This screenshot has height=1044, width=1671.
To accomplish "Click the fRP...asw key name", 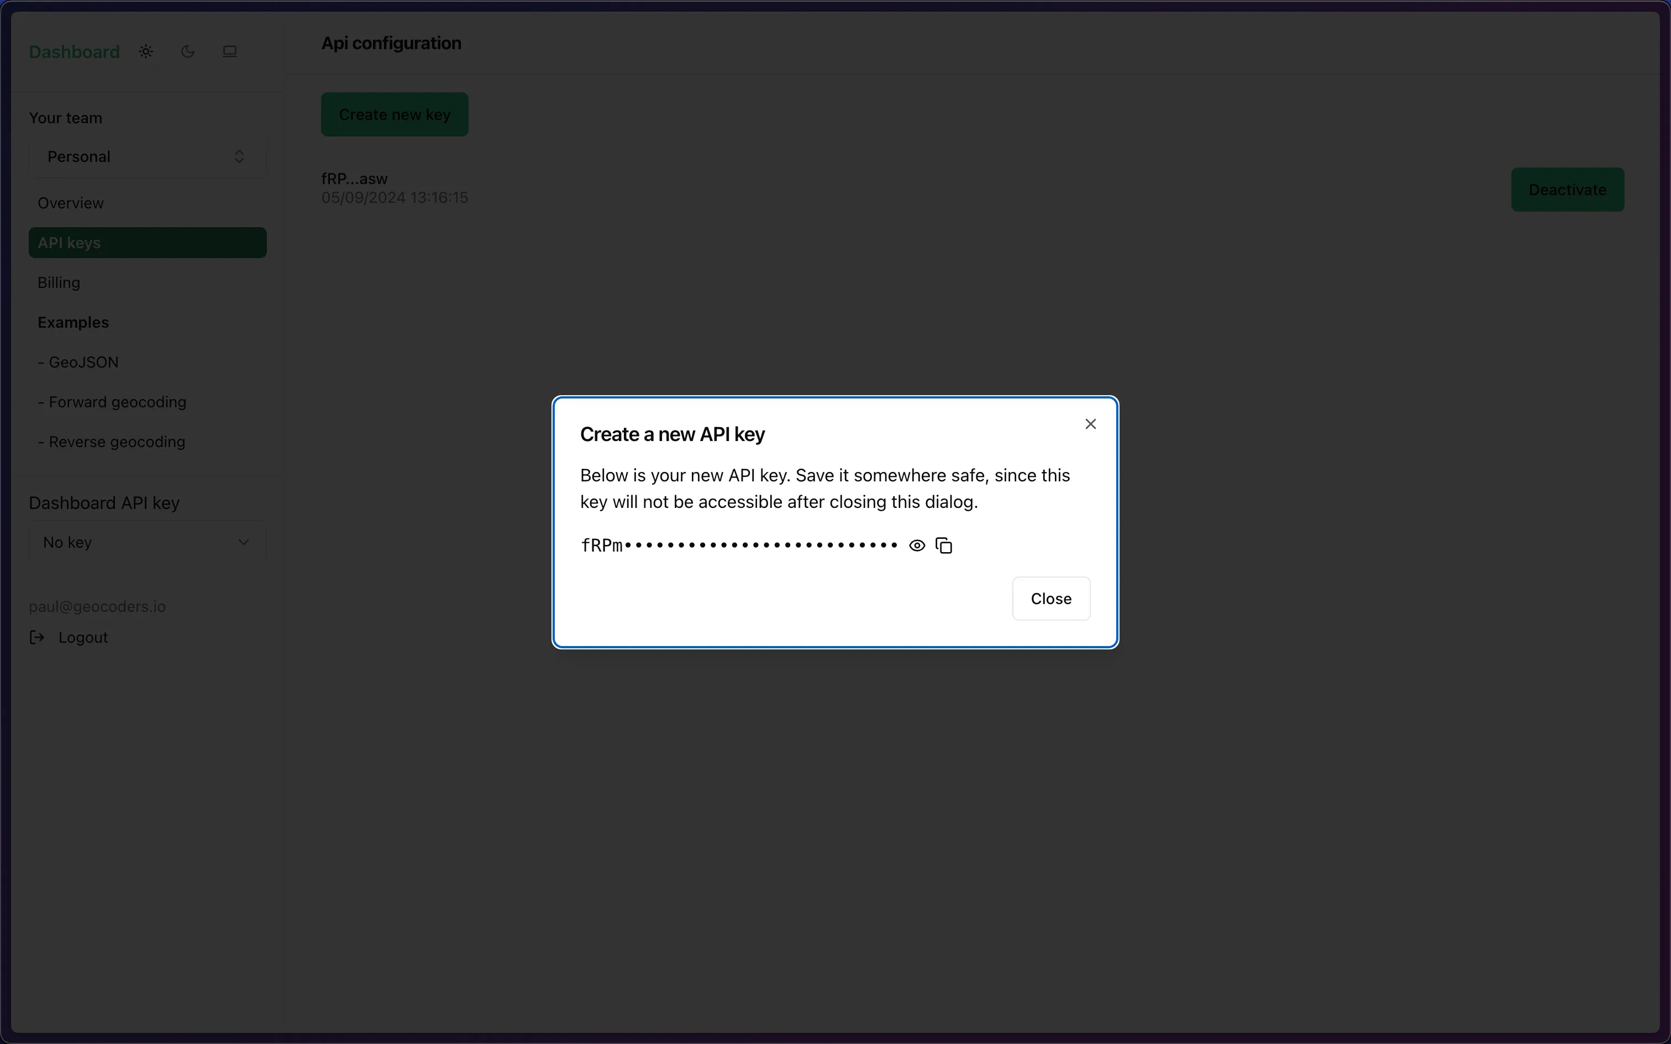I will 354,179.
